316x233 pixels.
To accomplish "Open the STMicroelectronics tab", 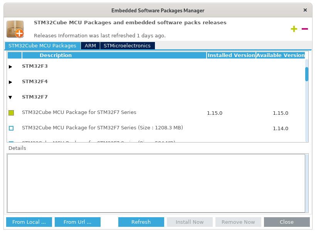I will [127, 45].
